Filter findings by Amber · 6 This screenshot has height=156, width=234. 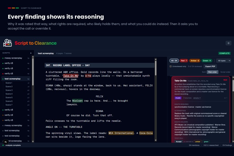(195, 61)
